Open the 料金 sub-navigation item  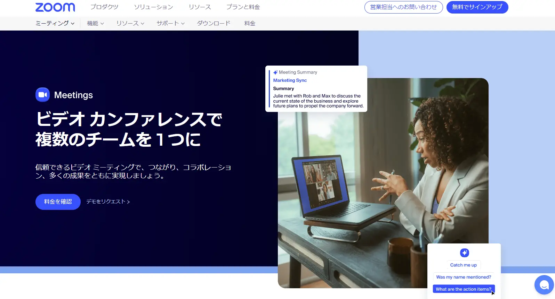pos(250,23)
